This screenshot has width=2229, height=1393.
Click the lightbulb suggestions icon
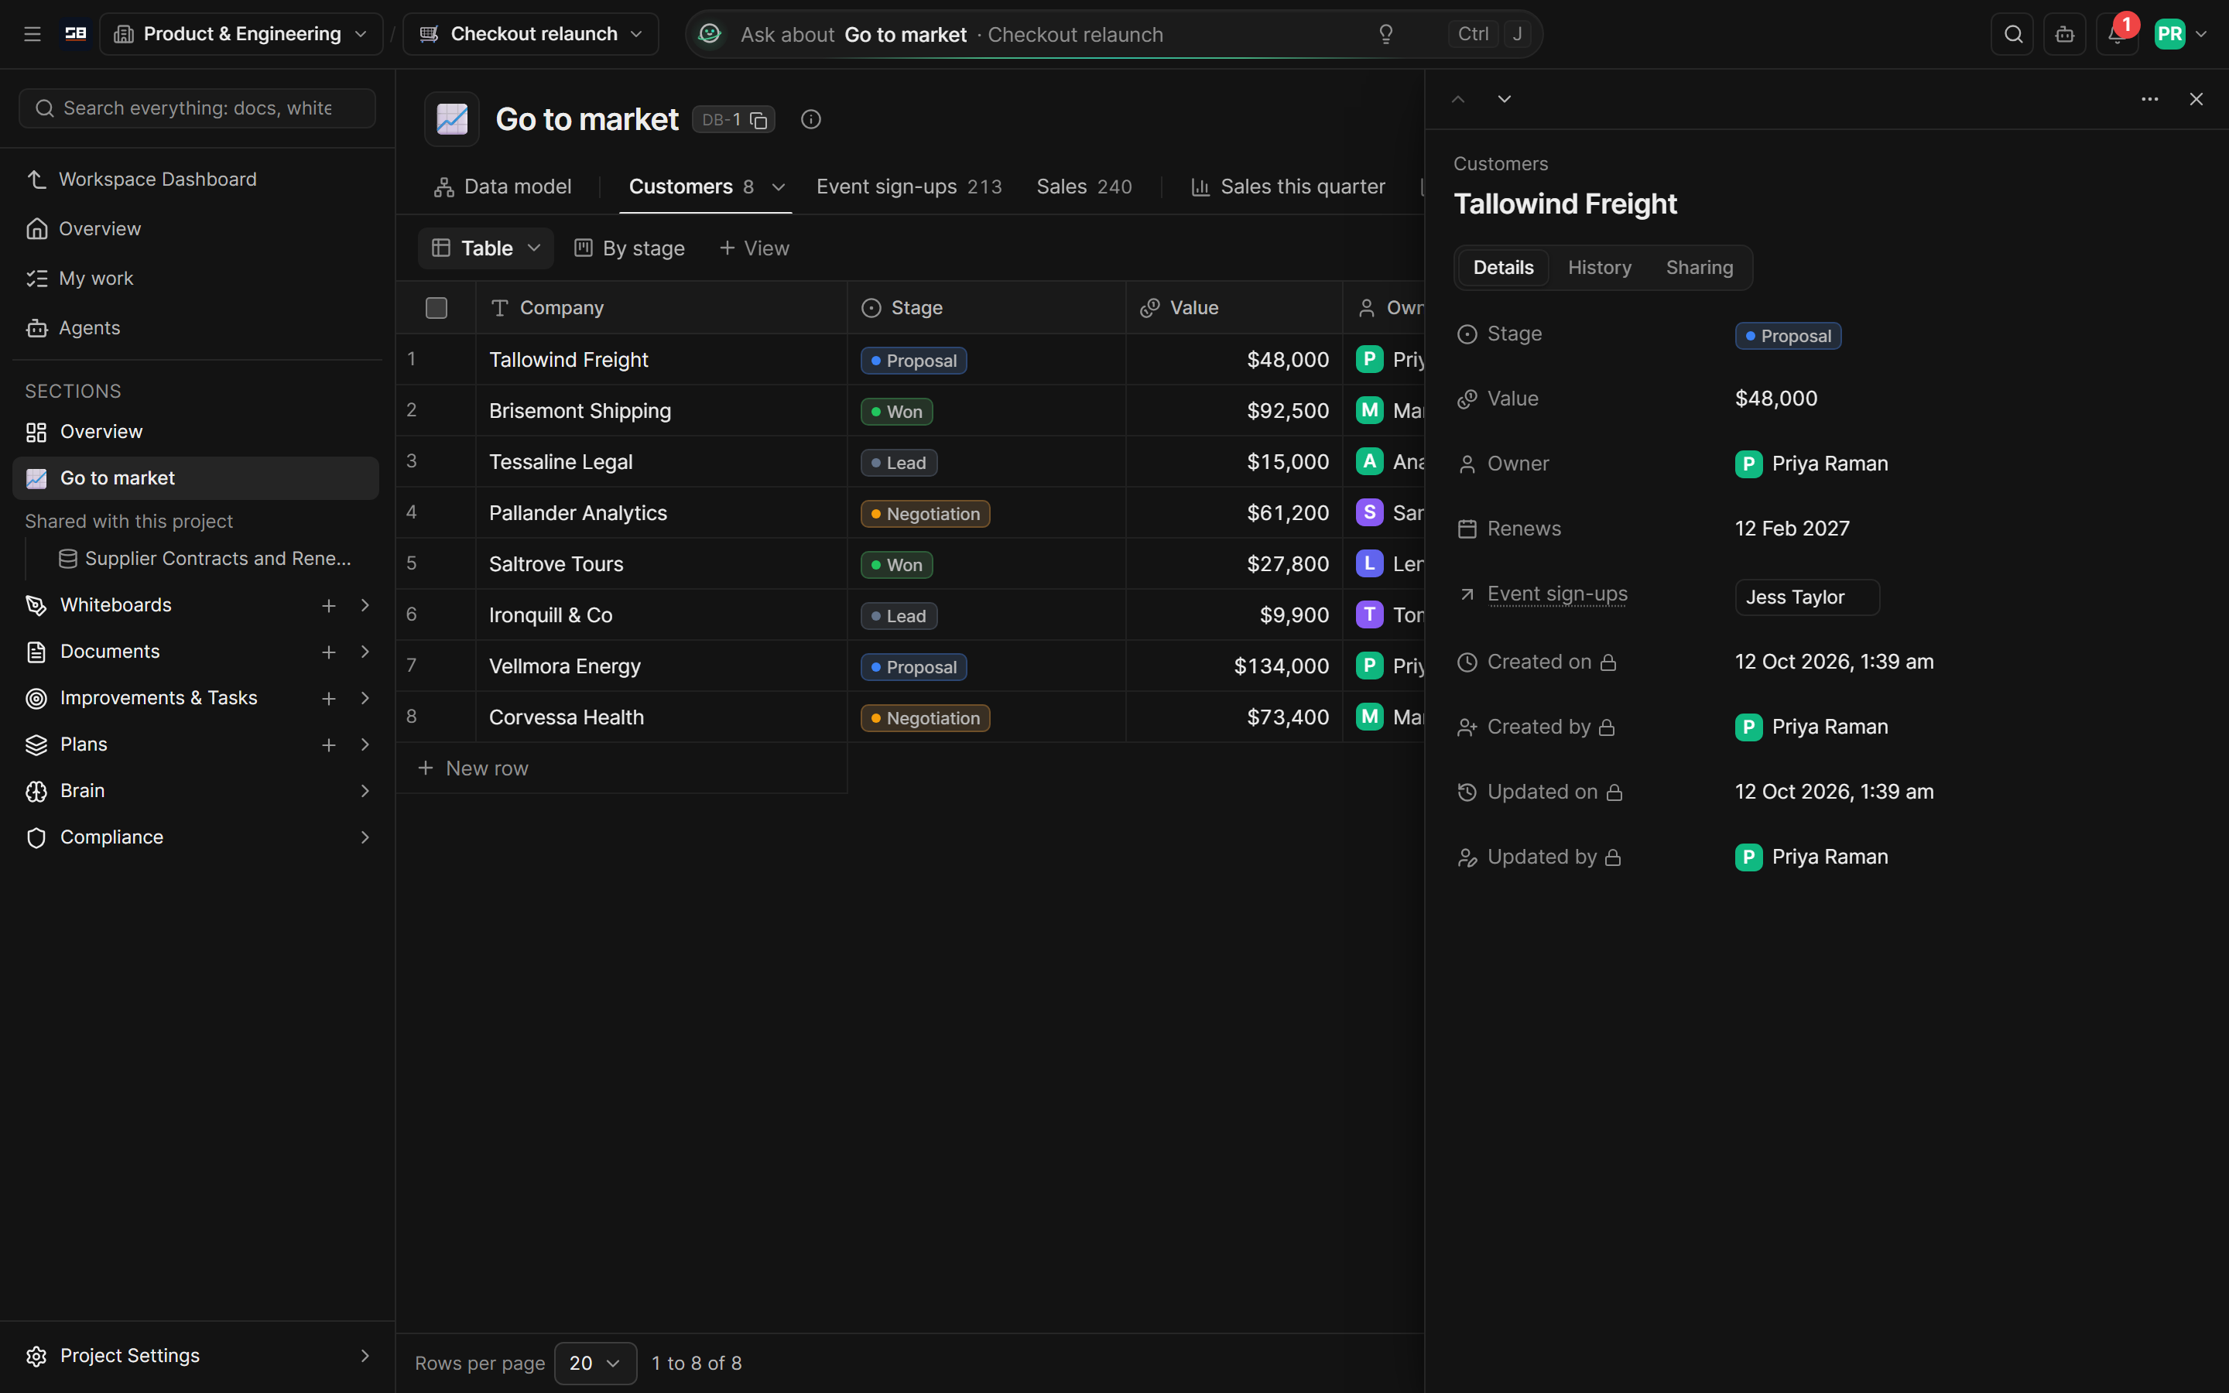pos(1385,34)
